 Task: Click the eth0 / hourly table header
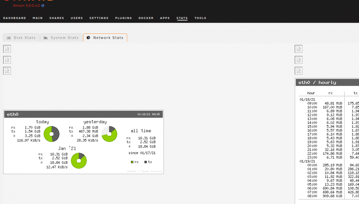(x=327, y=82)
